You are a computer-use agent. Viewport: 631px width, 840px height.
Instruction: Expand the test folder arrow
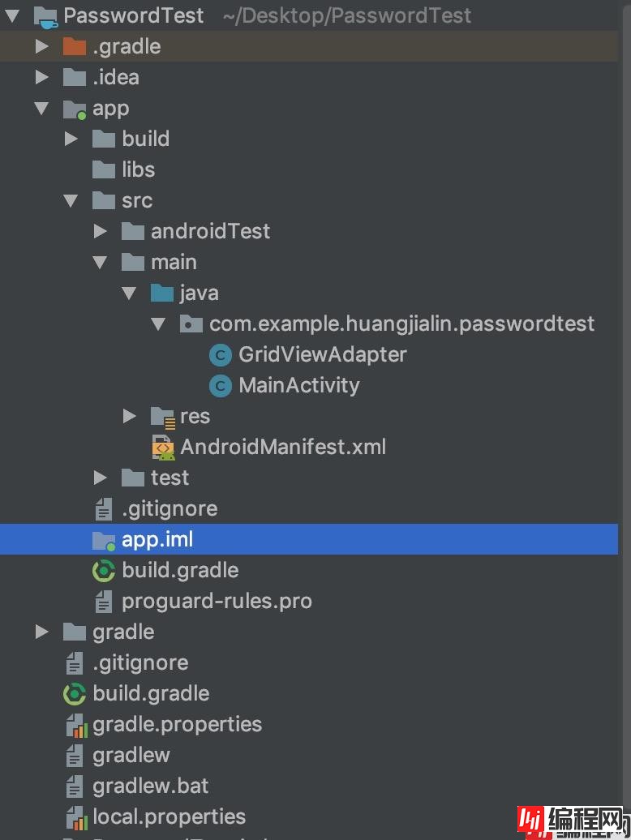[101, 478]
